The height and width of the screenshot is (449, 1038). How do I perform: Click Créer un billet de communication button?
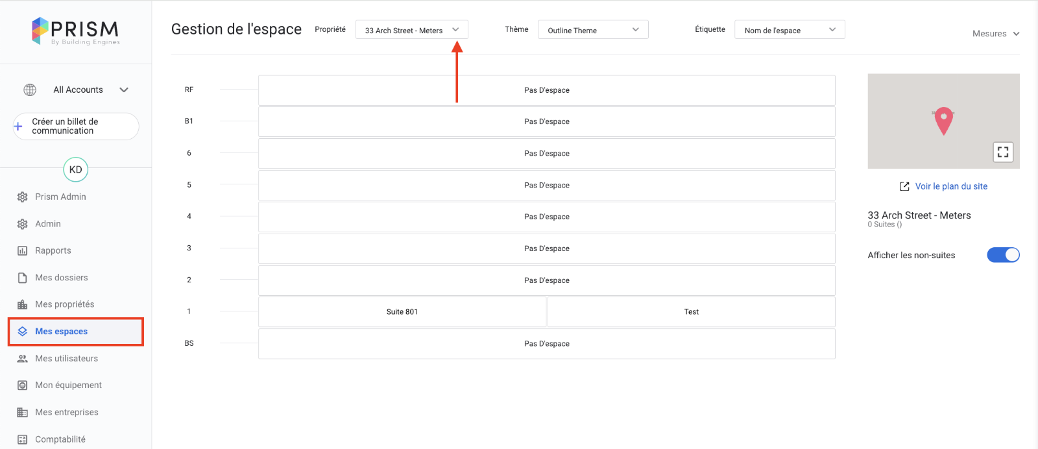click(75, 127)
